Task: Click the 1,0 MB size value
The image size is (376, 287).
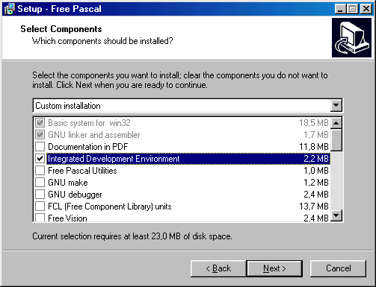Action: (x=316, y=171)
